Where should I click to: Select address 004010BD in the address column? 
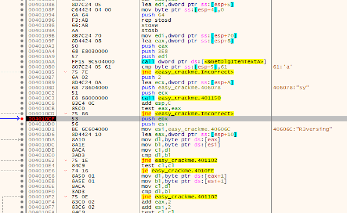[x=41, y=87]
